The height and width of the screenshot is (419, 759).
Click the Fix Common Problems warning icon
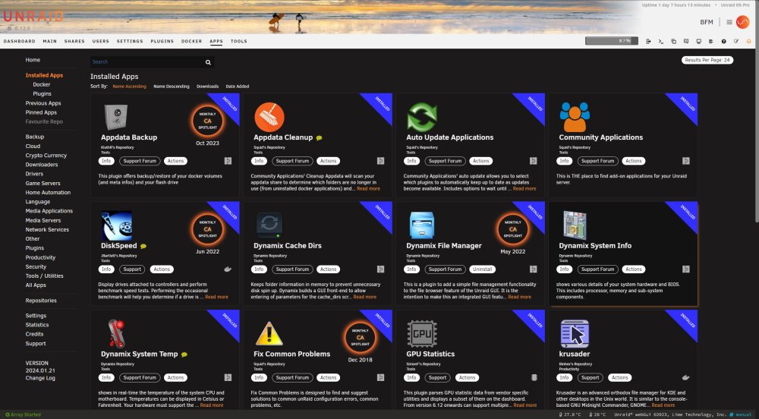[269, 334]
